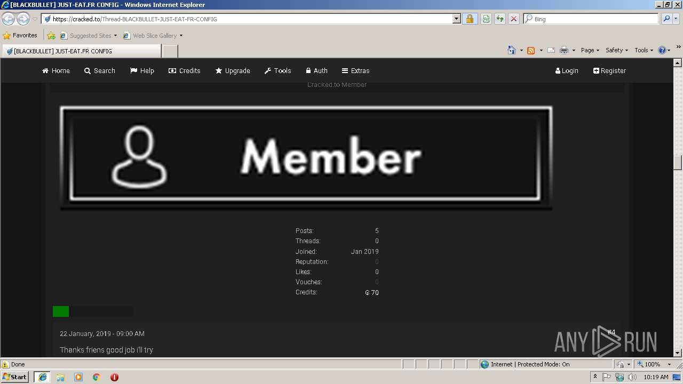Expand the command bar overflow chevron
This screenshot has width=683, height=384.
pyautogui.click(x=679, y=48)
